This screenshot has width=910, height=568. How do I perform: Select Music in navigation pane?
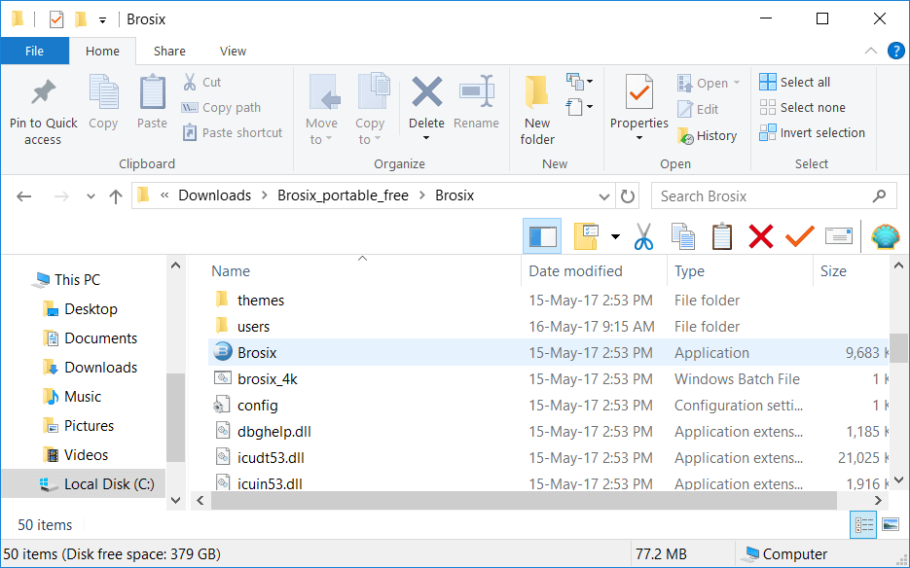tap(83, 396)
